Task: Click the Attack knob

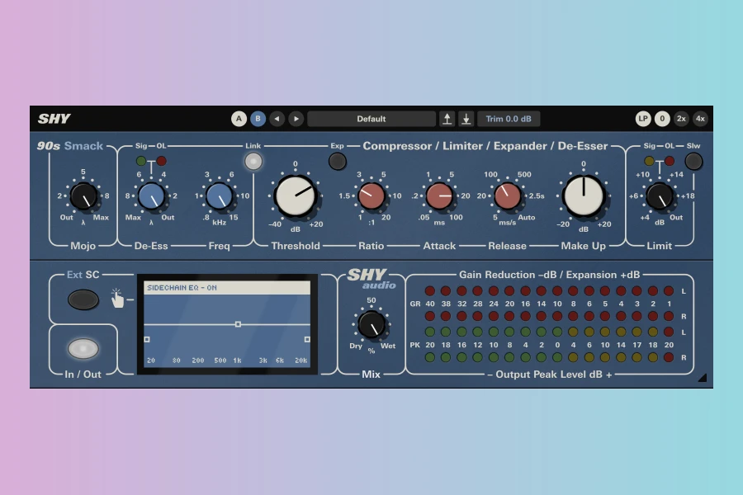Action: (x=439, y=196)
